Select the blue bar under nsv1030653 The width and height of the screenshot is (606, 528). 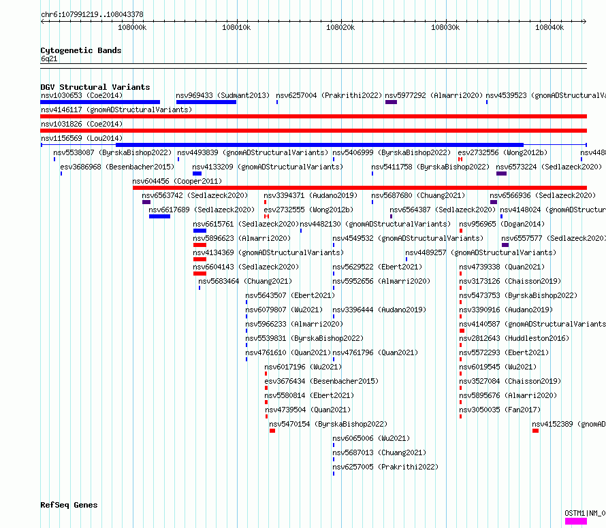(x=100, y=102)
